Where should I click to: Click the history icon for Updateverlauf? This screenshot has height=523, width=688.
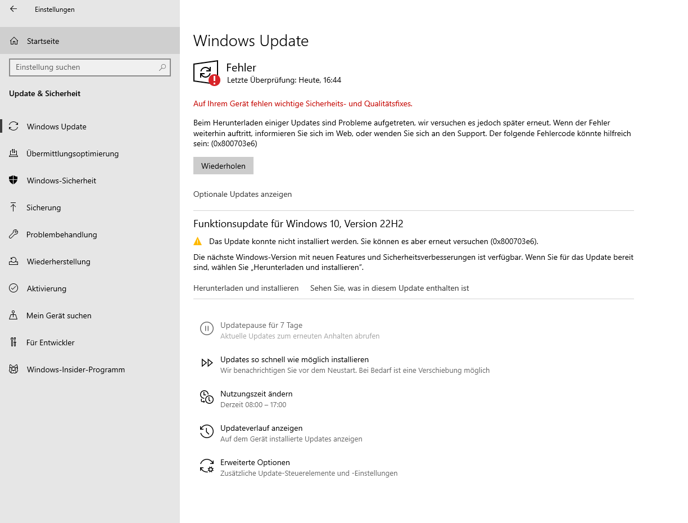207,431
